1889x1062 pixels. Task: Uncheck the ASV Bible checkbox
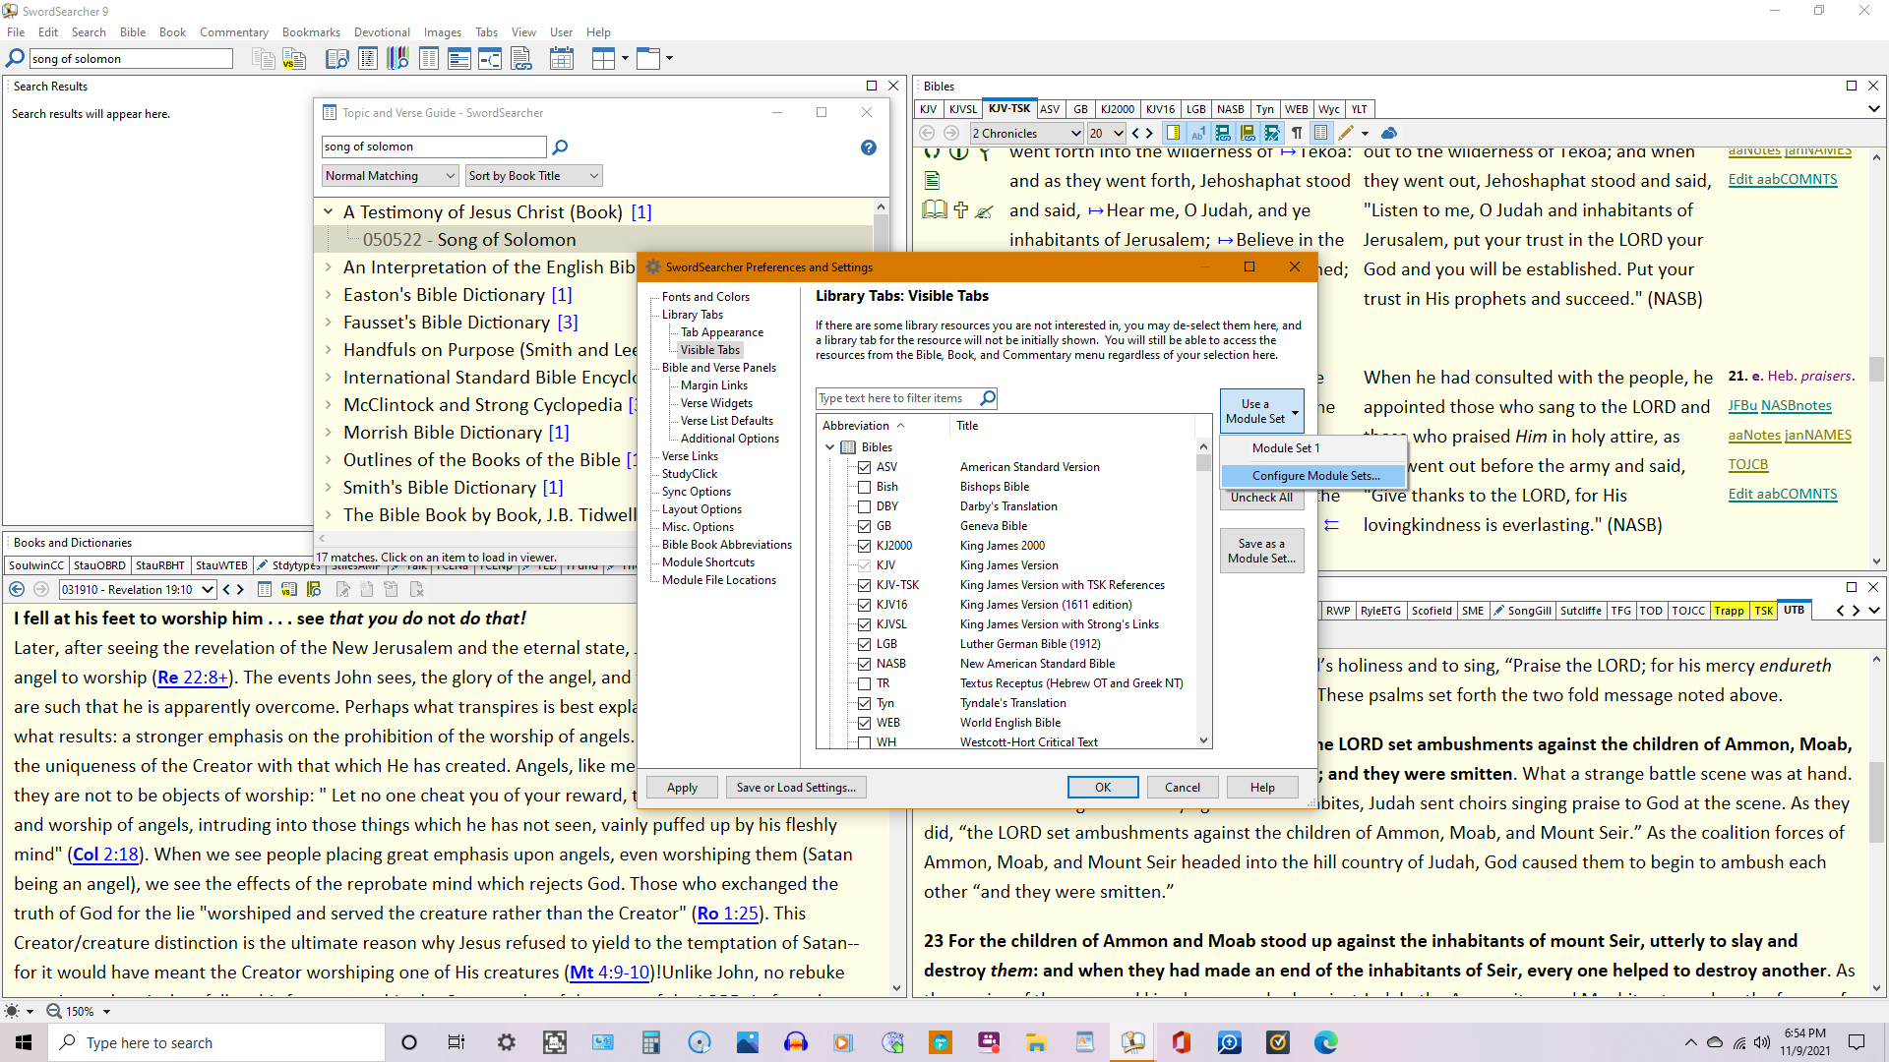click(864, 467)
